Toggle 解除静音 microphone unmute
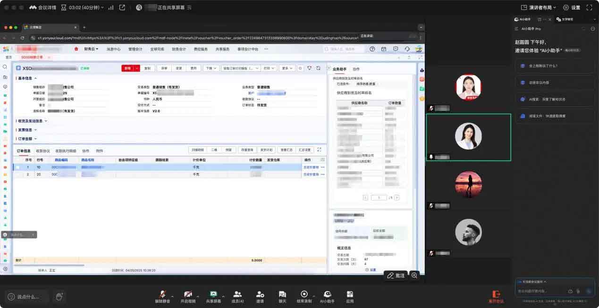 163,294
